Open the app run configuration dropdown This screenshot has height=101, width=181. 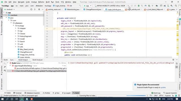(87, 6)
